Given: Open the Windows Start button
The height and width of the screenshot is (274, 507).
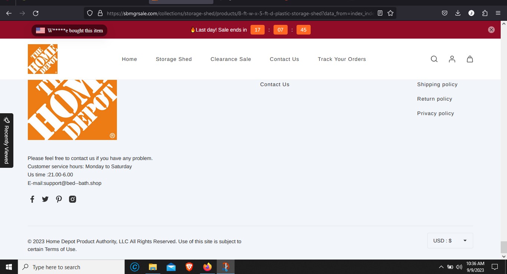Looking at the screenshot, I should click(x=9, y=267).
